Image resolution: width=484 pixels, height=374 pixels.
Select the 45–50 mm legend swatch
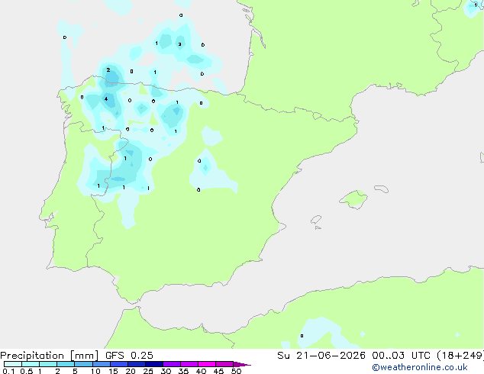tap(224, 364)
